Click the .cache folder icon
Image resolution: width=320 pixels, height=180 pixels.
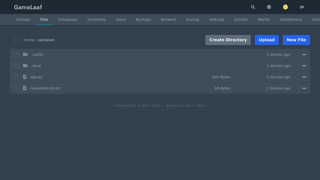point(25,54)
